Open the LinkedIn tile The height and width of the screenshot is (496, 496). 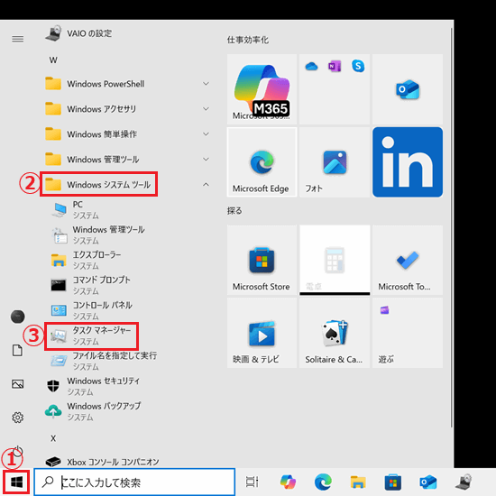(408, 162)
